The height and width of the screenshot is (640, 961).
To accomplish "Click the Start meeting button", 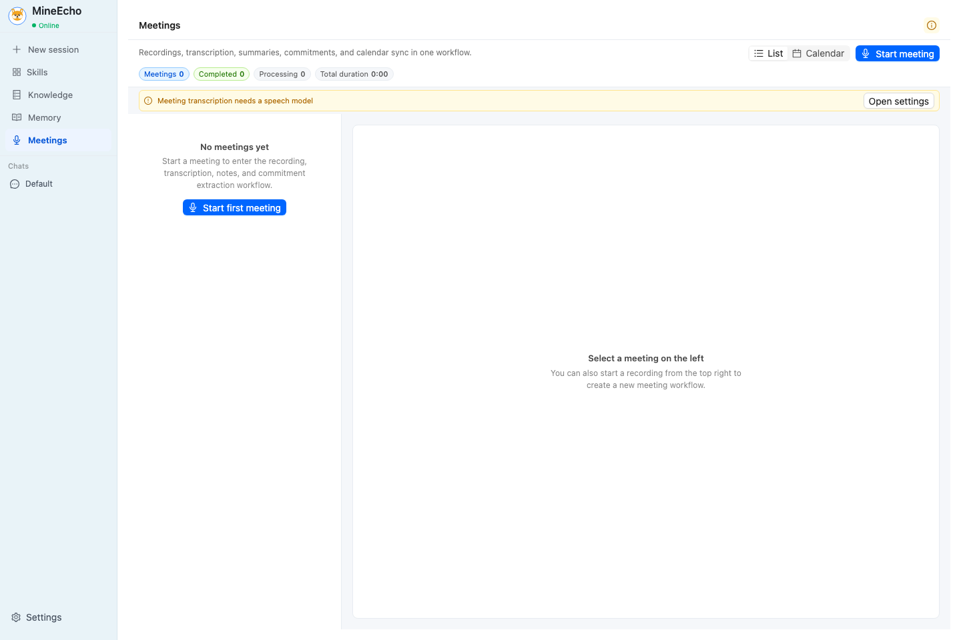I will 898,53.
